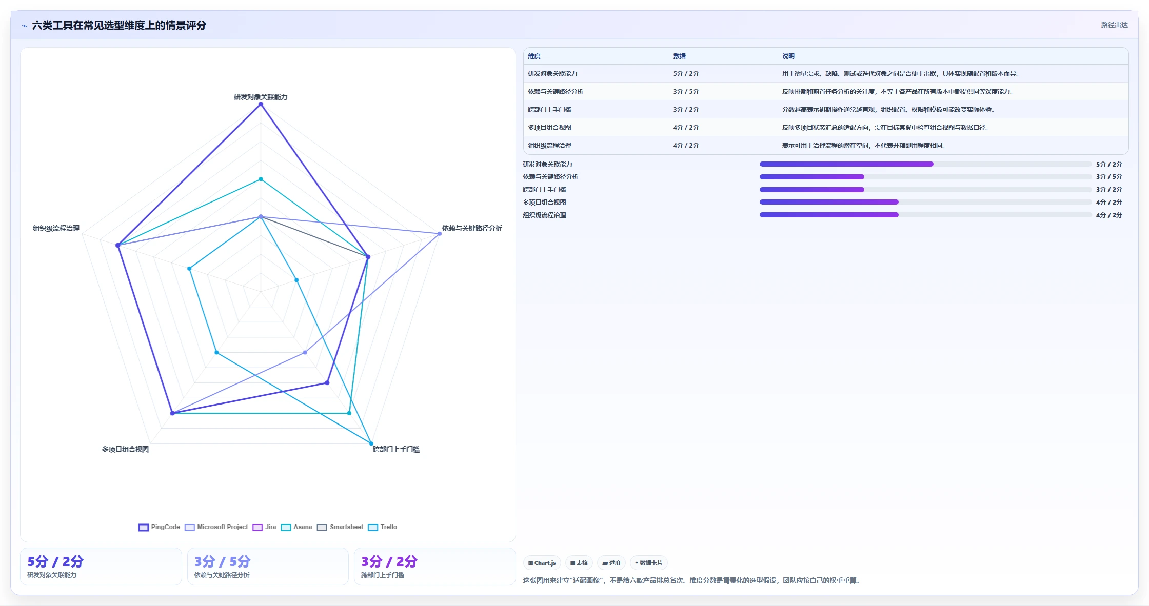Click the small icon before the page title

tap(24, 26)
